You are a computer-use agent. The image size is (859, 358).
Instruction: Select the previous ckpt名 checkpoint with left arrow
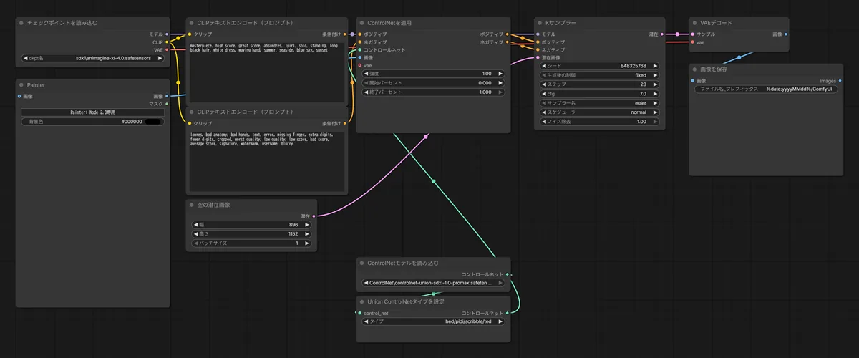click(x=26, y=59)
